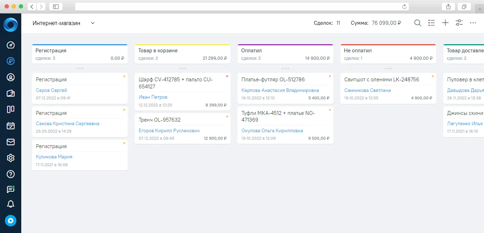Screen dimensions: 484x233
Task: Click the app logo in sidebar
Action: point(10,24)
